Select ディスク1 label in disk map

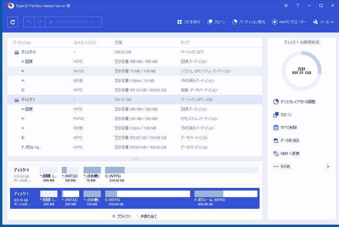pos(21,194)
